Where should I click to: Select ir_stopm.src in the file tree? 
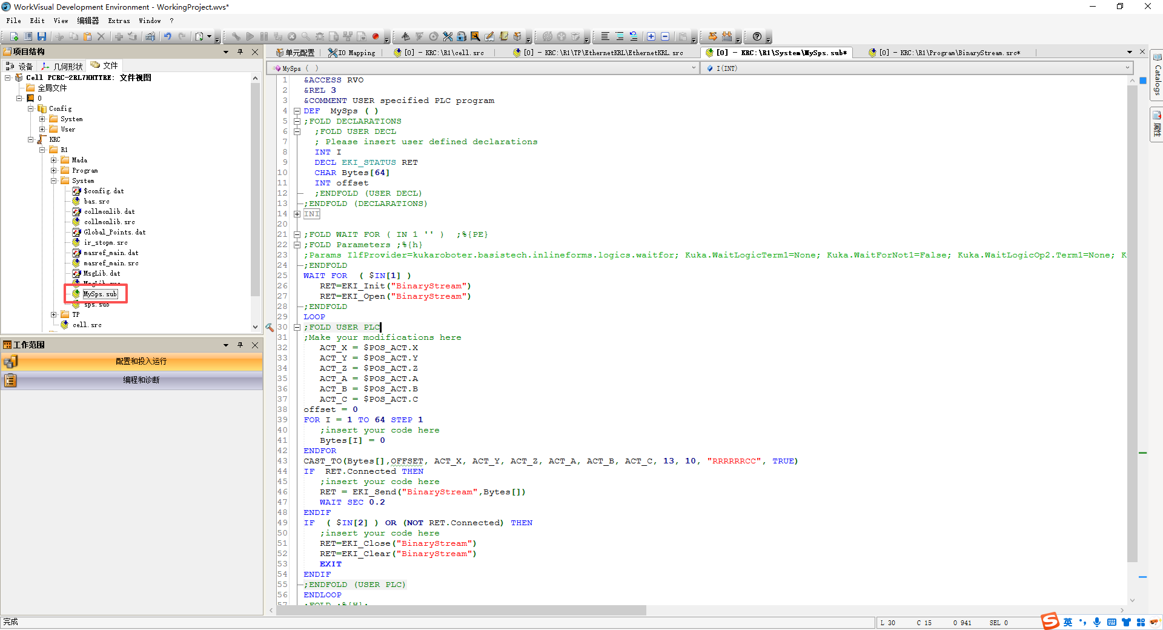pos(105,242)
